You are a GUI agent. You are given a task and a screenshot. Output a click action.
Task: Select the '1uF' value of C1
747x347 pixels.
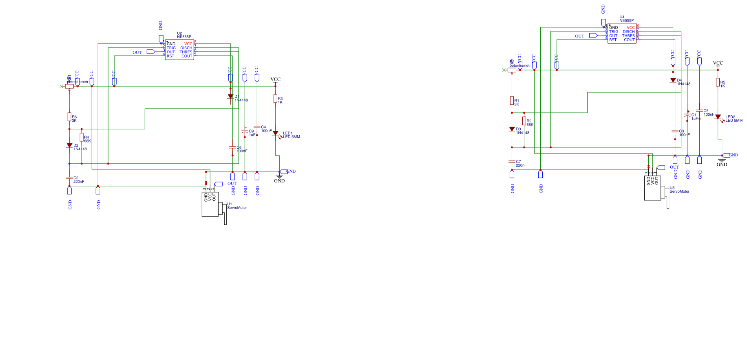[694, 119]
